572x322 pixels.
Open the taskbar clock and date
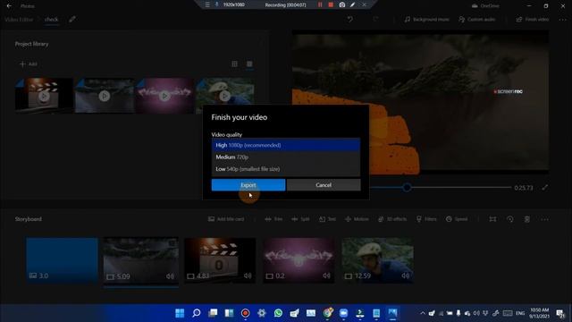coord(540,313)
